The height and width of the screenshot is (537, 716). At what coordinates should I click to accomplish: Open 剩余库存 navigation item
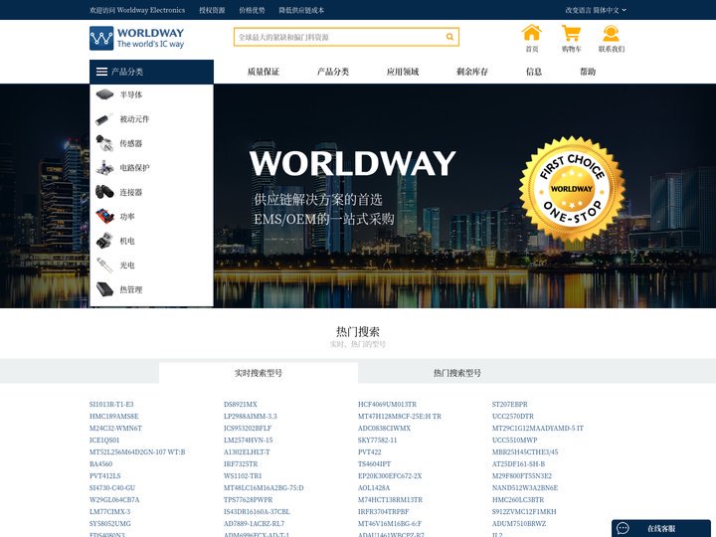[x=472, y=72]
